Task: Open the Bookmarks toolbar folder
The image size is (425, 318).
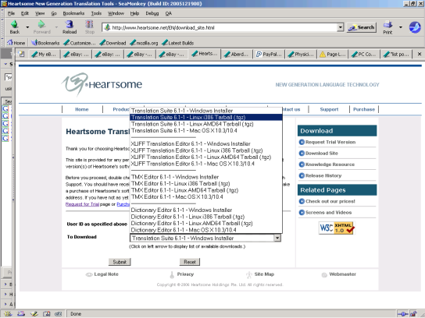Action: click(45, 43)
